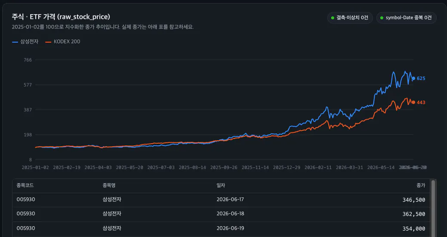This screenshot has width=447, height=237.
Task: Click 삼성전자 in the 2026-06-18 row
Action: pyautogui.click(x=112, y=214)
